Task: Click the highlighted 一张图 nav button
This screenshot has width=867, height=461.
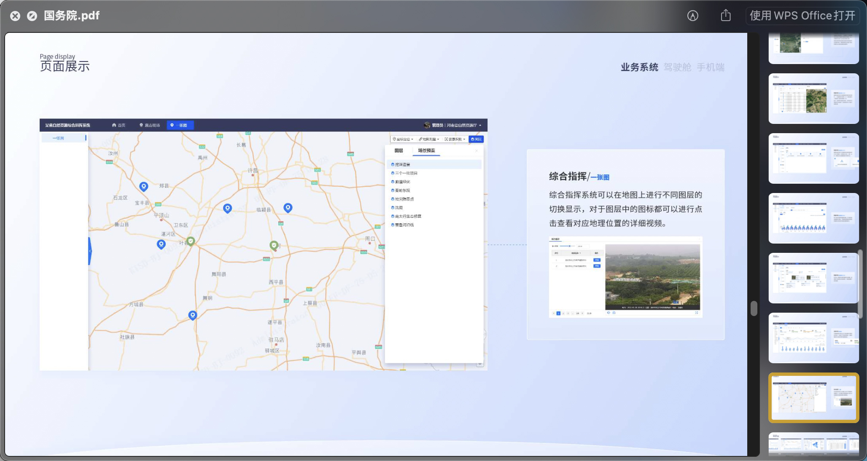Action: coord(180,125)
